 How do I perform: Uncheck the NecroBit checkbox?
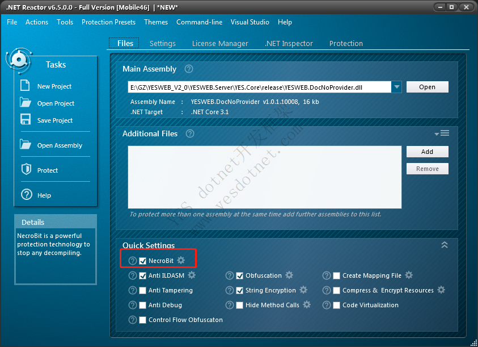pyautogui.click(x=143, y=261)
